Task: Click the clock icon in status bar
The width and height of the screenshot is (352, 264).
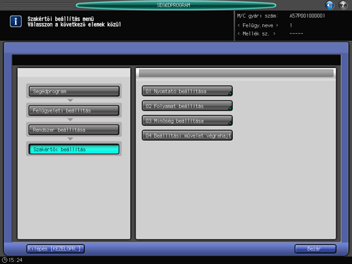Action: coord(4,260)
